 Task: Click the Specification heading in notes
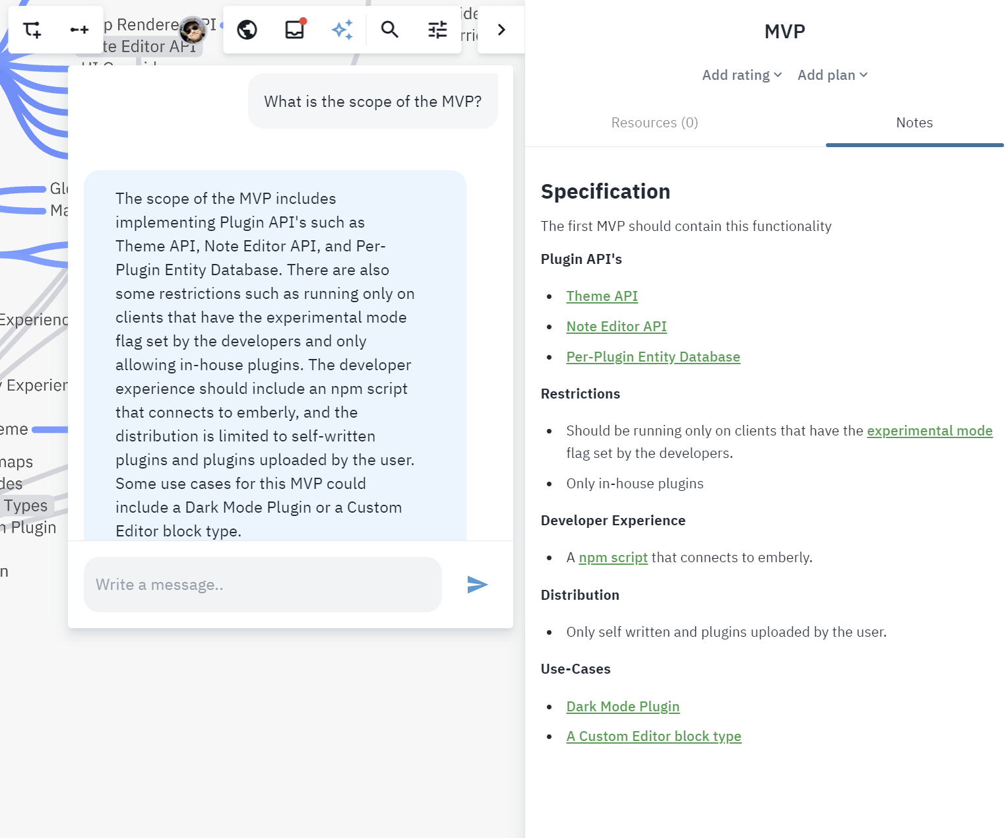[606, 191]
